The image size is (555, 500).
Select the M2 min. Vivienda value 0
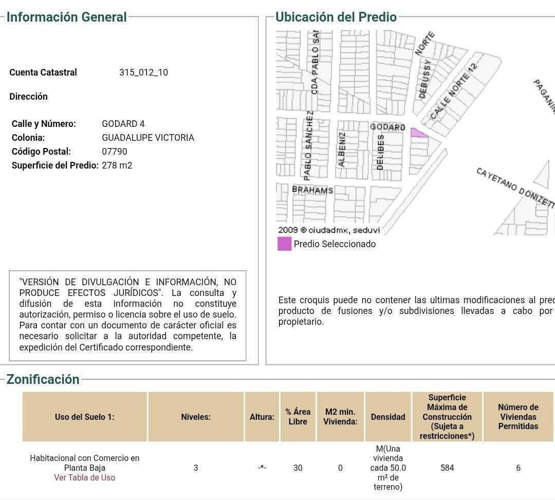340,468
